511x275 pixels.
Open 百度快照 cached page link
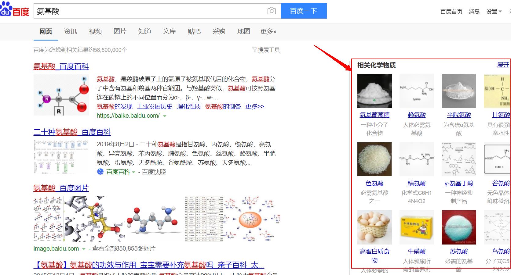click(154, 172)
